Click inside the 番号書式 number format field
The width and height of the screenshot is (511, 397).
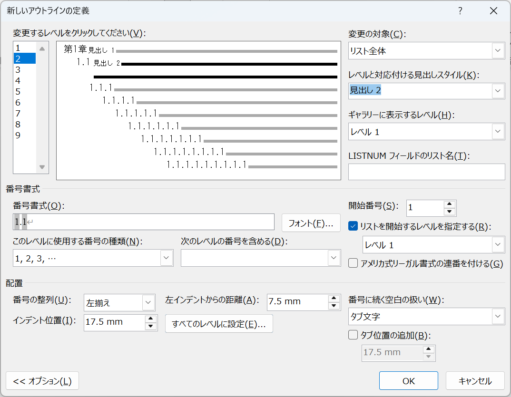coord(143,222)
